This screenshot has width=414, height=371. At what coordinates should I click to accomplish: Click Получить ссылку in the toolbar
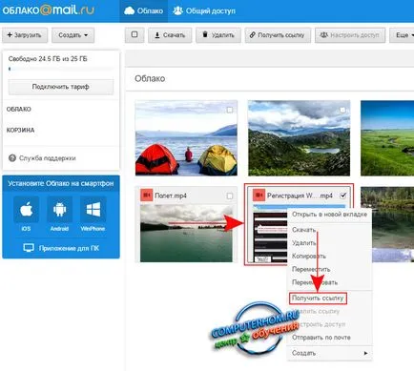(278, 35)
